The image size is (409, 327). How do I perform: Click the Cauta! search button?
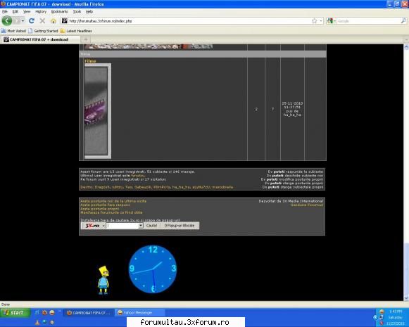[x=152, y=226]
